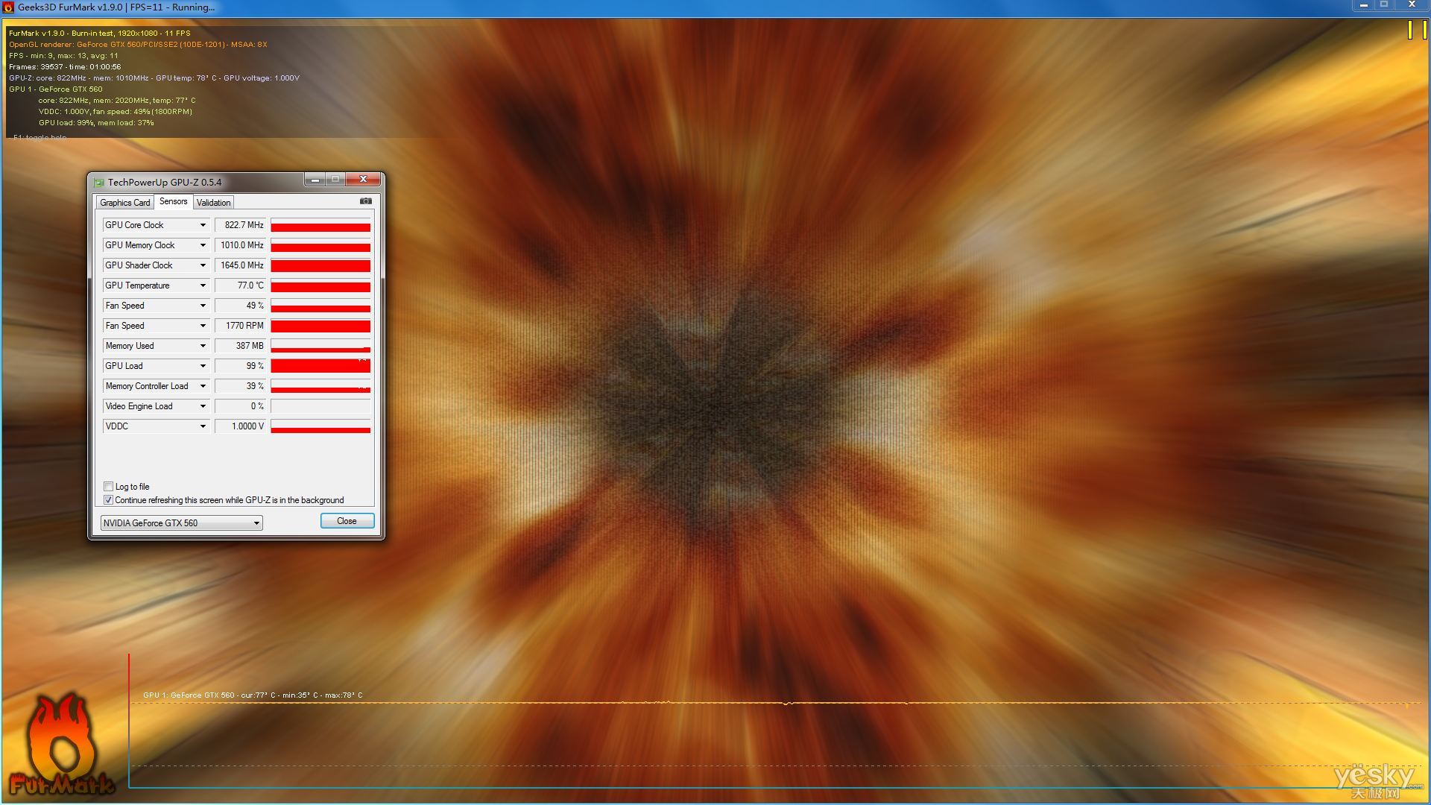Click the GPU-Z screenshot camera icon
Viewport: 1431px width, 805px height.
coord(366,201)
